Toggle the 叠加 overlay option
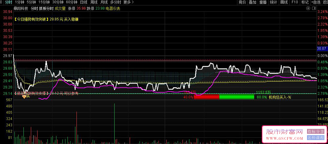Viewport: 328px width, 144px height. (252, 2)
